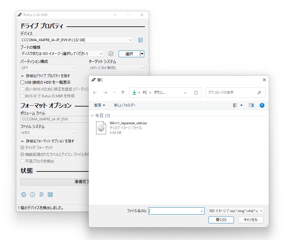Screen dimensions: 283x240
Task: Click the 選択 button to choose an ISO
Action: (129, 54)
